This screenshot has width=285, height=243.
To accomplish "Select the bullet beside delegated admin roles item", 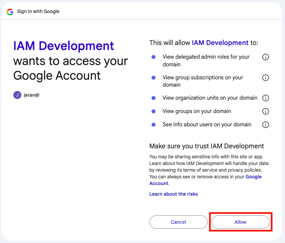I will [153, 57].
